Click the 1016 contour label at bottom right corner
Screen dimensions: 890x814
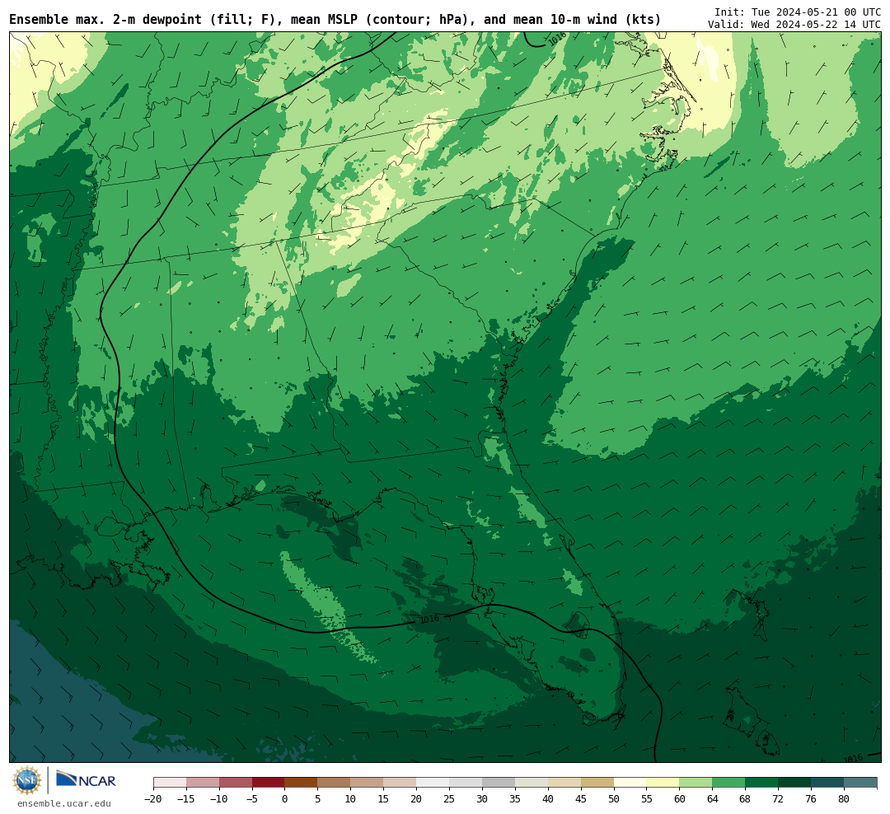pos(853,758)
